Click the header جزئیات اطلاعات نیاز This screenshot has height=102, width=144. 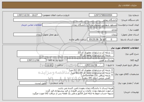click(127, 5)
